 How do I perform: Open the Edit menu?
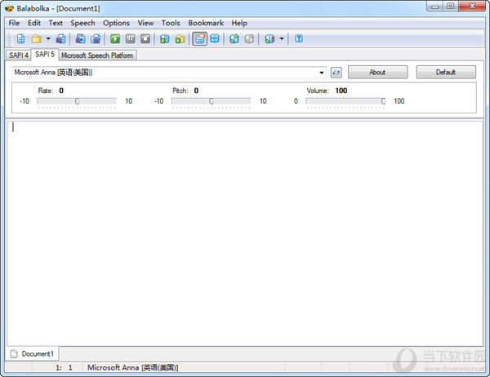(34, 23)
